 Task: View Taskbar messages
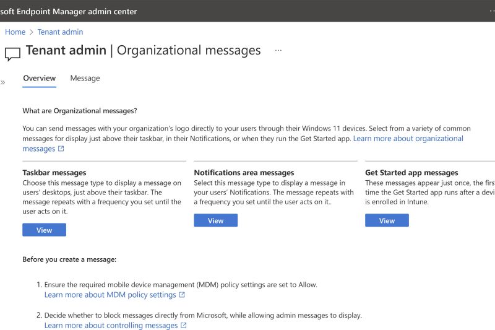[x=44, y=230]
